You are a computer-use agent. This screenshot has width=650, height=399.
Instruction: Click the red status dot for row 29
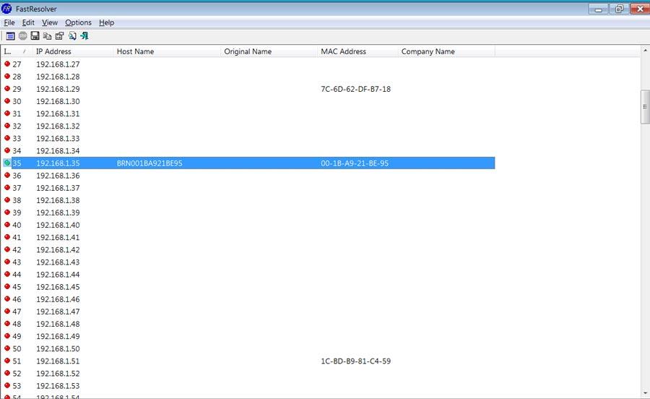click(x=7, y=89)
